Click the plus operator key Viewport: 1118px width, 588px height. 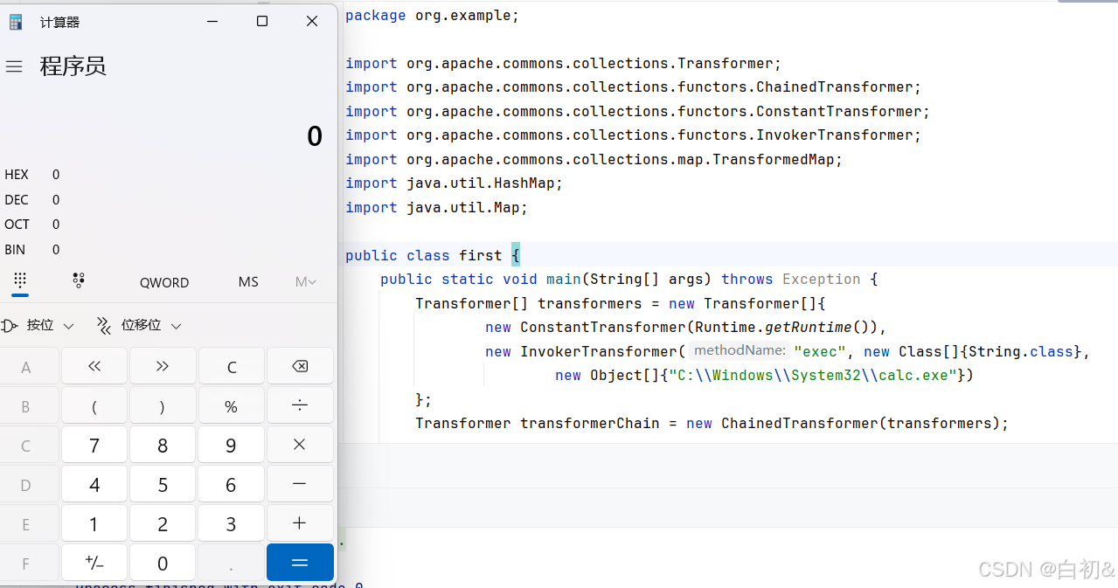pyautogui.click(x=300, y=523)
